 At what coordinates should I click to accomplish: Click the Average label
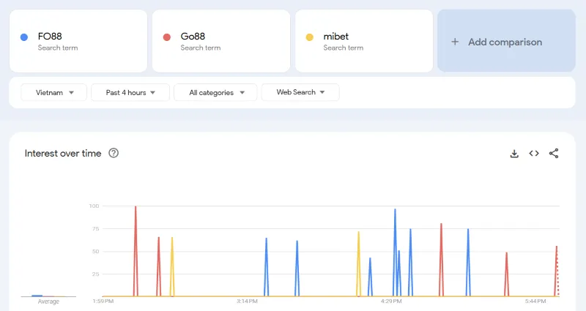click(x=48, y=301)
